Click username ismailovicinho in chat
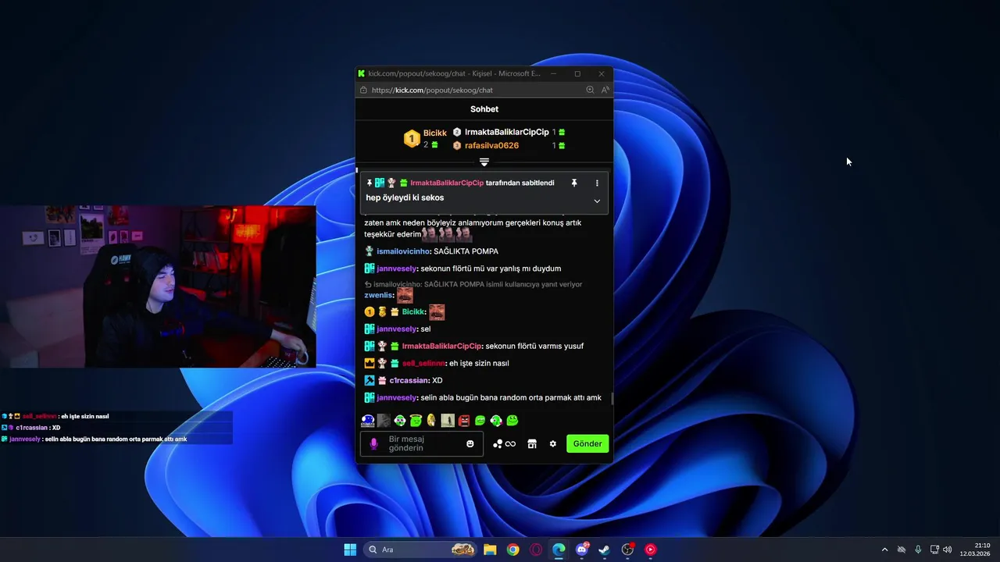Image resolution: width=1000 pixels, height=562 pixels. (x=403, y=251)
